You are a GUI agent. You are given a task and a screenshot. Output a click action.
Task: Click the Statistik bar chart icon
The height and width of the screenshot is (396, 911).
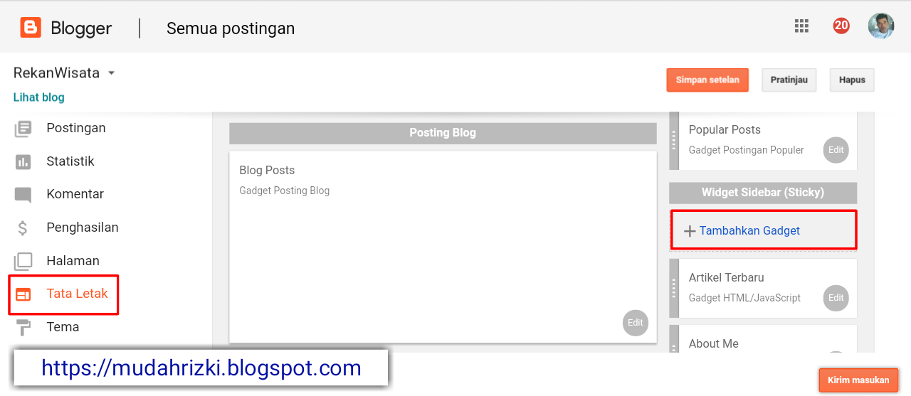click(x=23, y=162)
